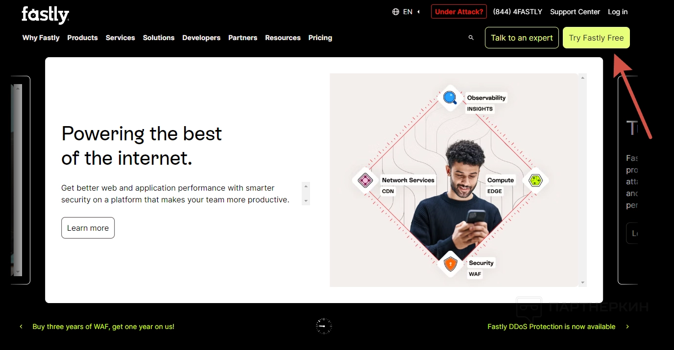674x350 pixels.
Task: Click the Learn more button
Action: click(x=88, y=228)
